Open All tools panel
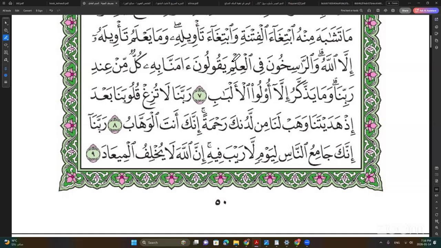This screenshot has height=248, width=441. pyautogui.click(x=7, y=11)
